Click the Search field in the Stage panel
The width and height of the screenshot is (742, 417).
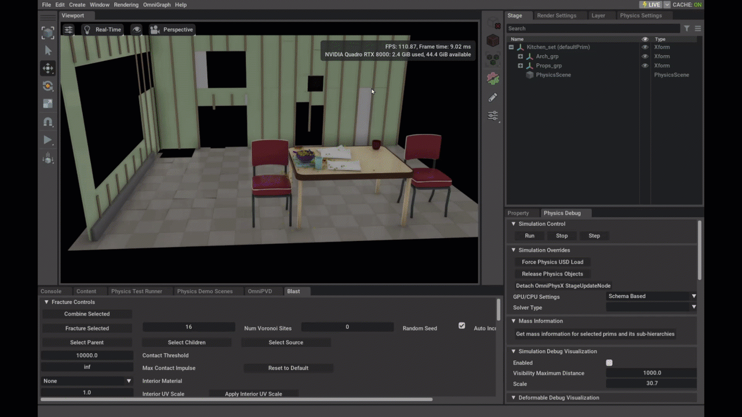coord(591,28)
